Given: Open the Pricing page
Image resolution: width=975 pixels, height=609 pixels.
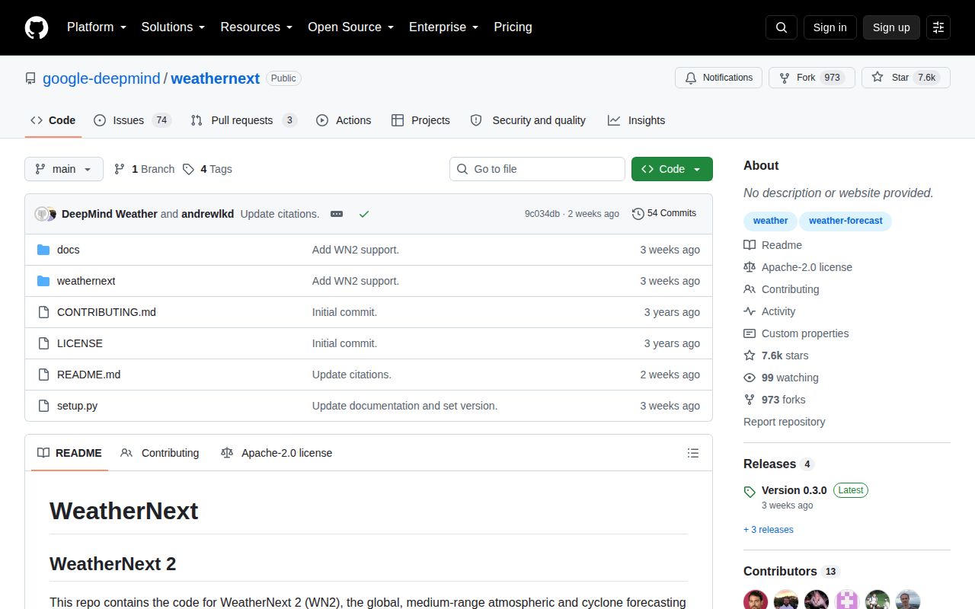Looking at the screenshot, I should click(513, 27).
